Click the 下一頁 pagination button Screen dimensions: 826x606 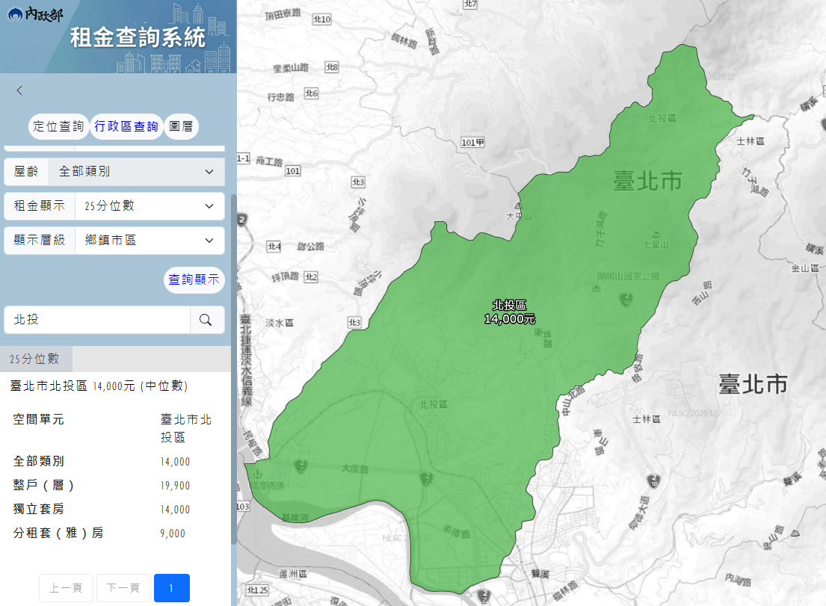click(123, 588)
